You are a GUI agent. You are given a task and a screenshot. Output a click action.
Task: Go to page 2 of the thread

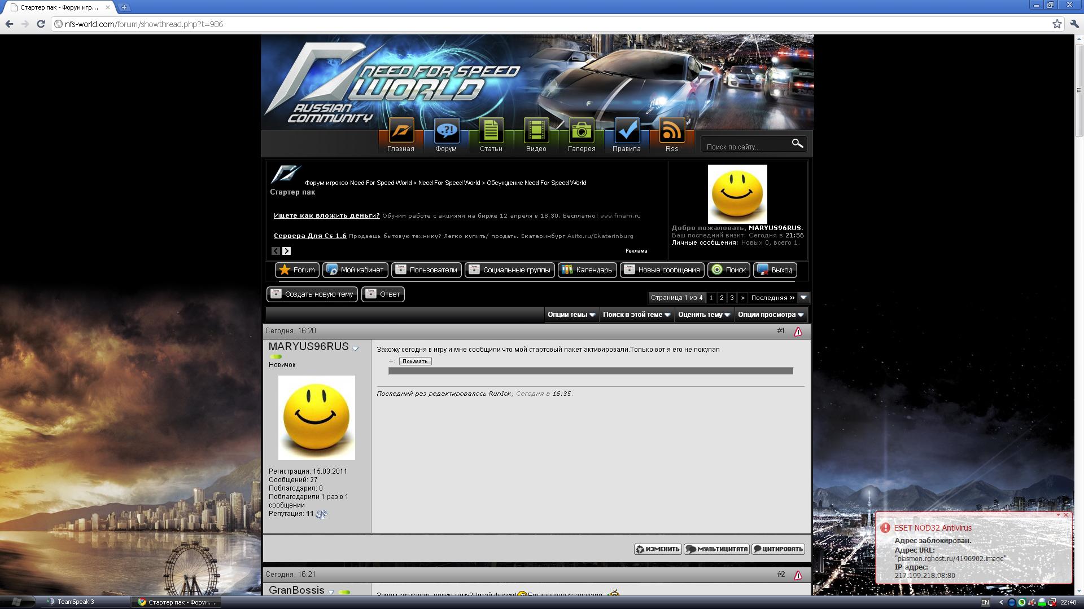[x=722, y=298]
